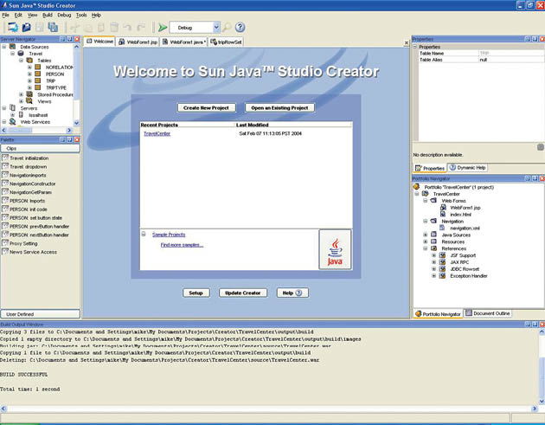The image size is (545, 425).
Task: Select the Clips palette category
Action: pos(41,148)
